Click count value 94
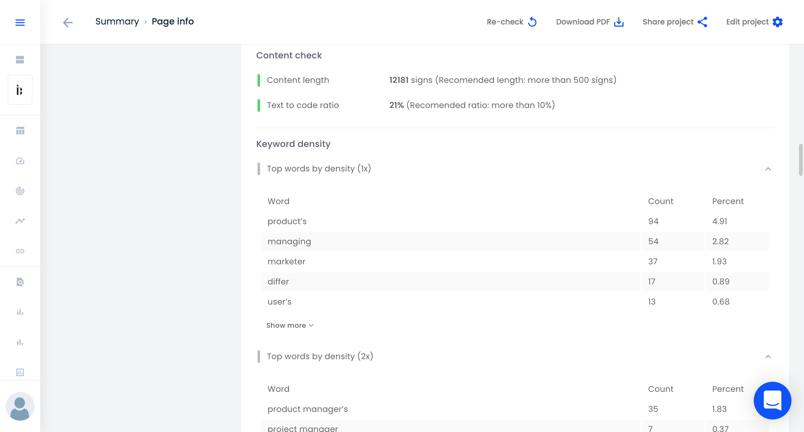This screenshot has width=804, height=432. pos(653,221)
